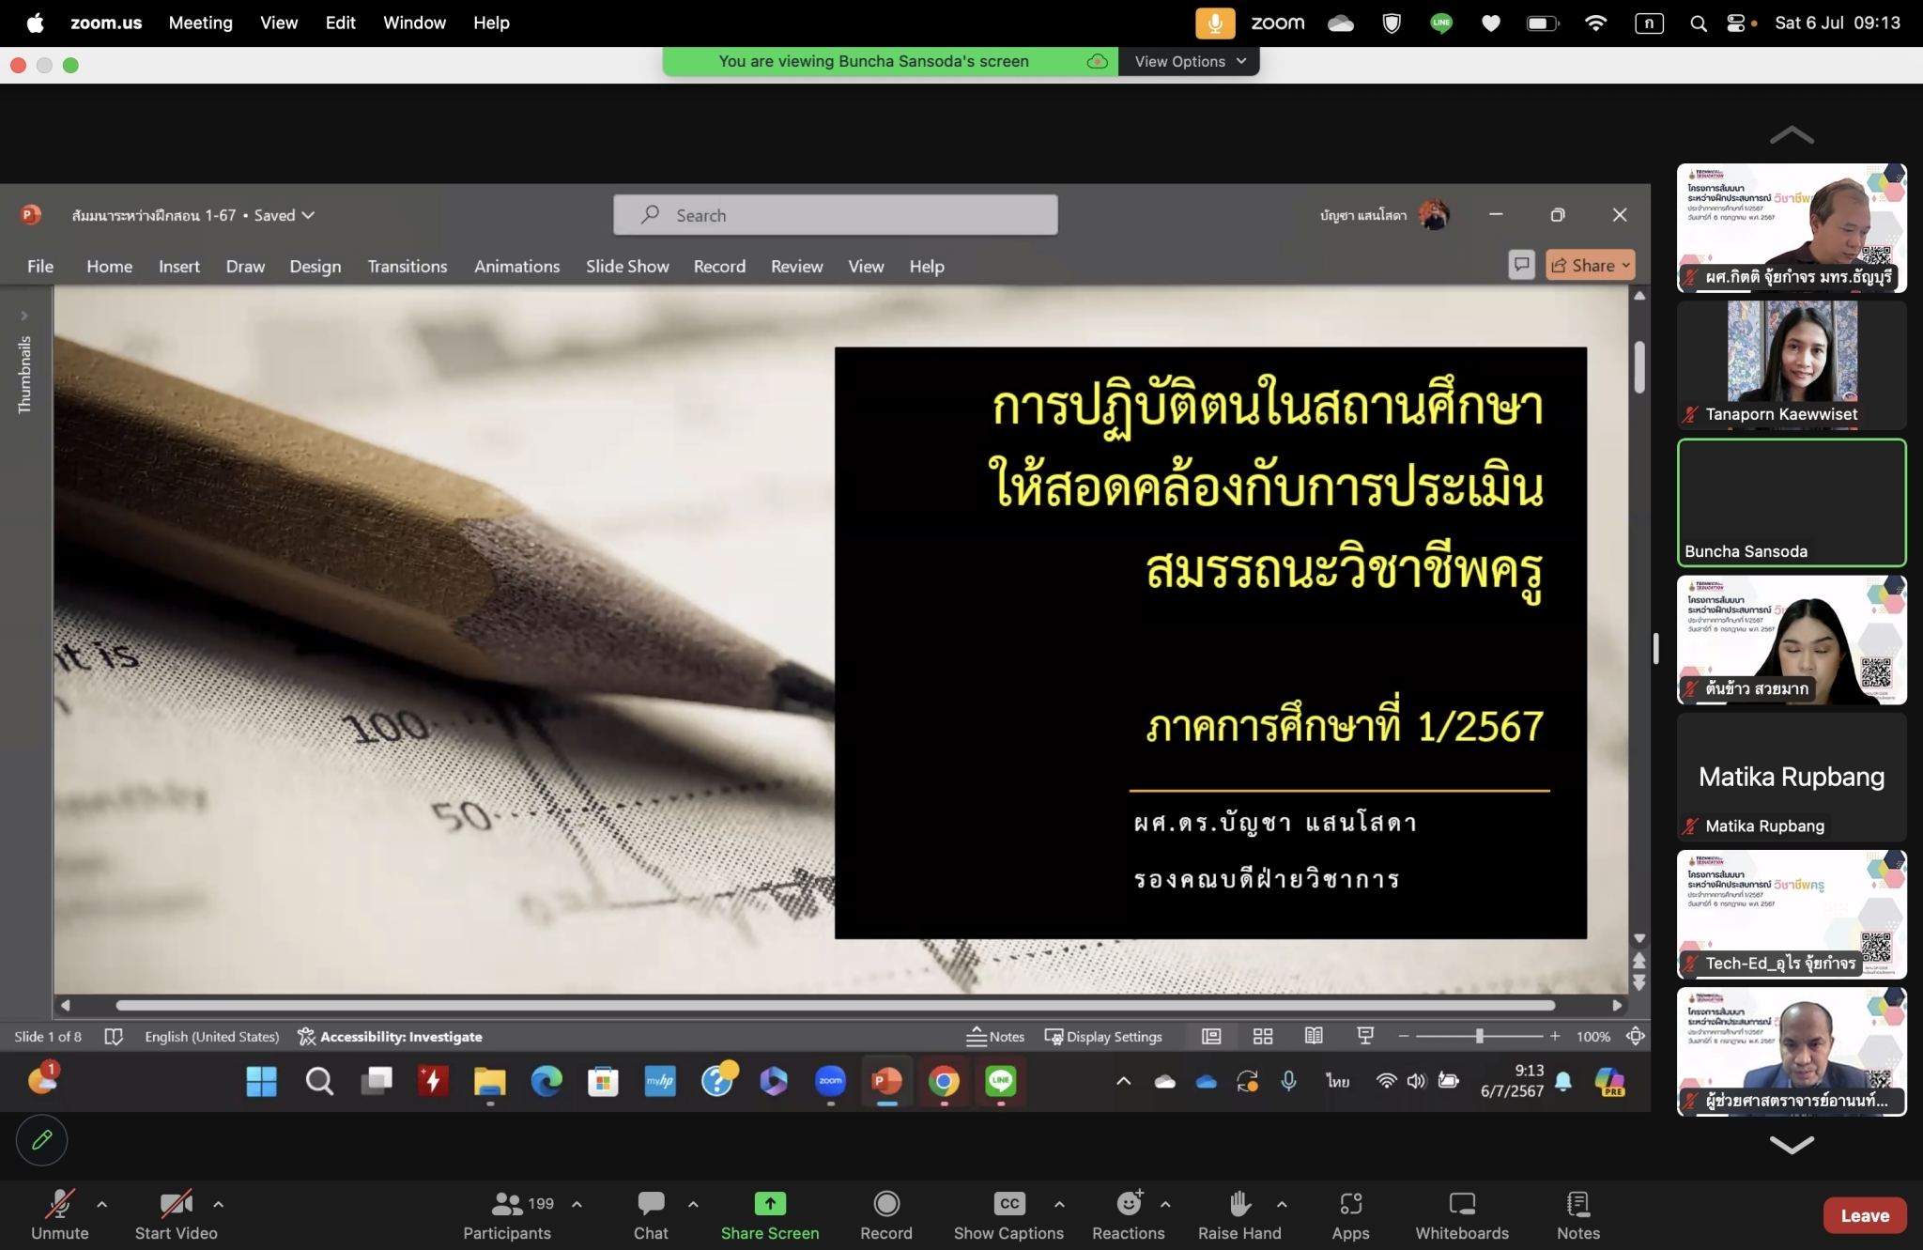Open the Chat panel
1923x1250 pixels.
[x=651, y=1215]
